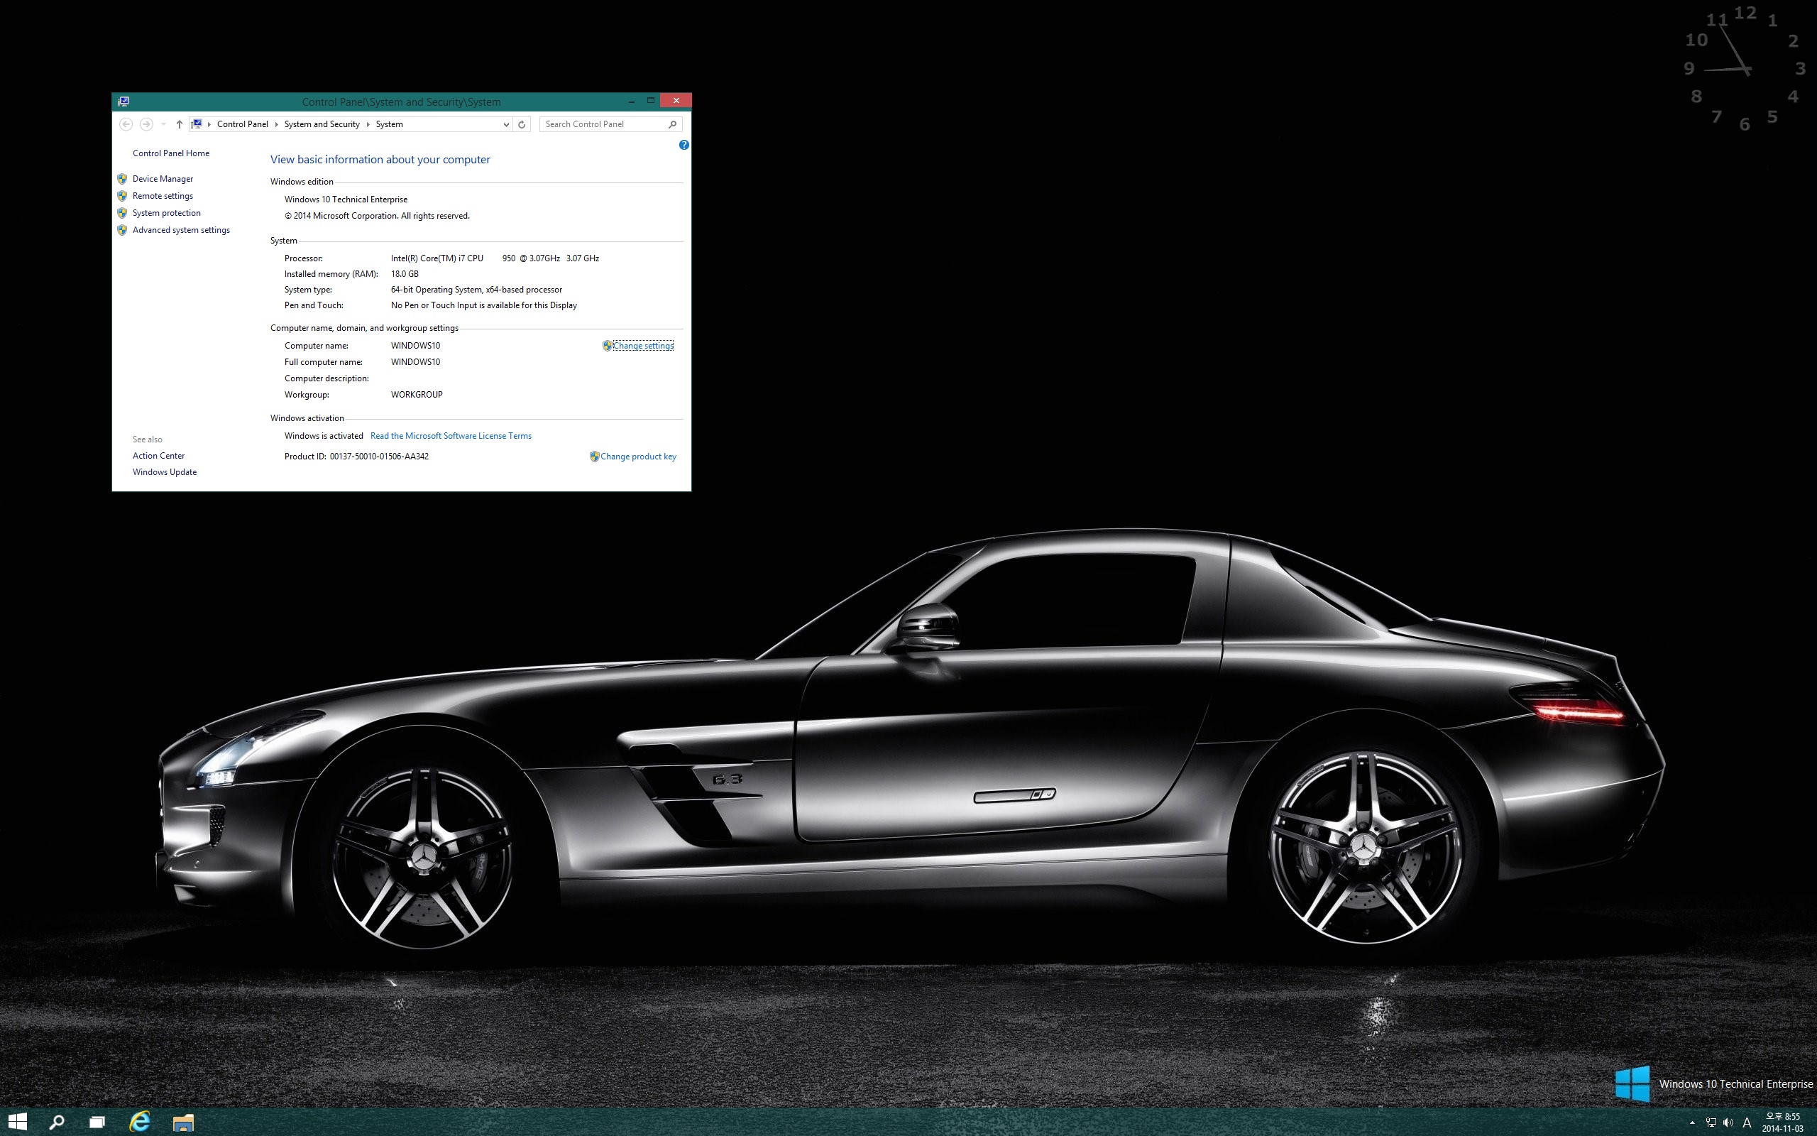Click the Control Panel Home icon
The width and height of the screenshot is (1817, 1136).
170,153
